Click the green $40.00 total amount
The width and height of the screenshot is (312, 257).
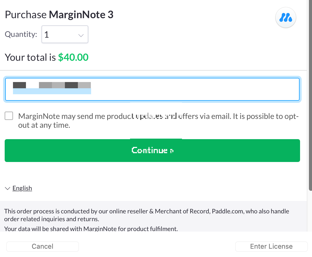(73, 57)
